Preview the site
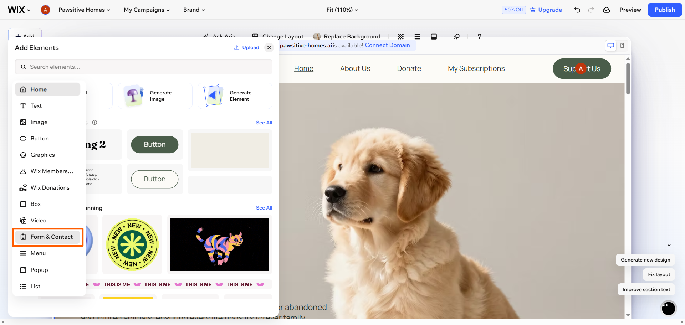Viewport: 685px width, 325px height. click(x=630, y=10)
